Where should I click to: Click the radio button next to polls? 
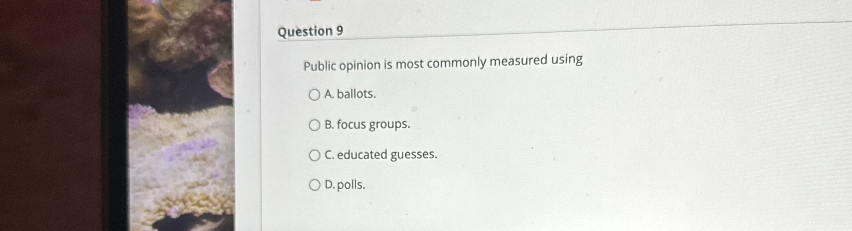tap(315, 185)
